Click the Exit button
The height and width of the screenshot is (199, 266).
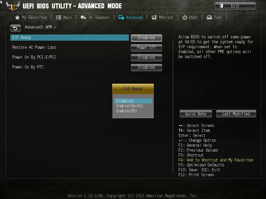[235, 6]
